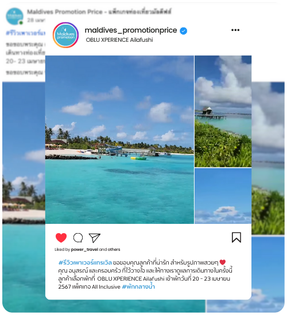Click the red heart emoji in caption
This screenshot has height=315, width=287.
pyautogui.click(x=223, y=262)
